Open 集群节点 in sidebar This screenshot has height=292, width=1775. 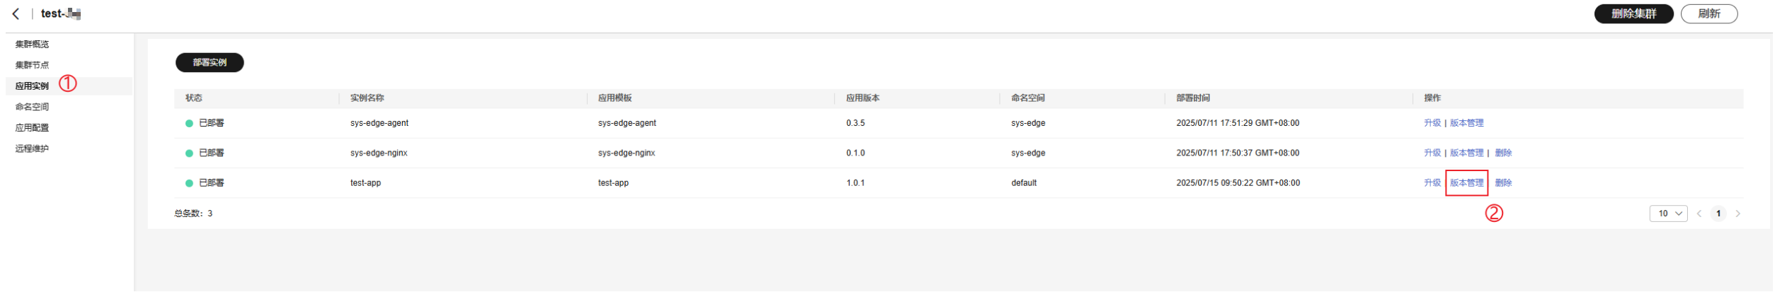[x=33, y=65]
